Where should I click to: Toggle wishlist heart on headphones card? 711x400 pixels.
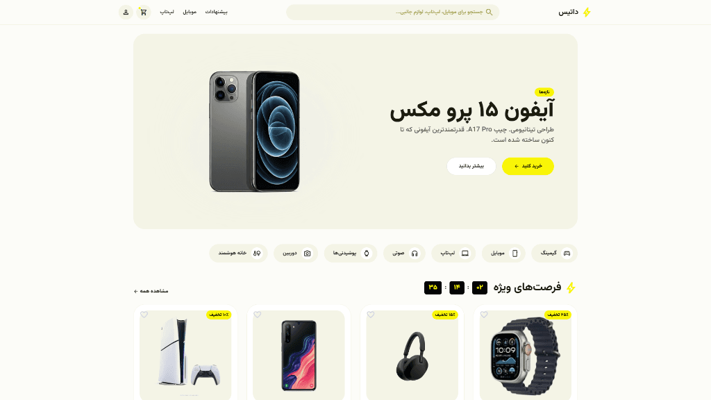371,315
